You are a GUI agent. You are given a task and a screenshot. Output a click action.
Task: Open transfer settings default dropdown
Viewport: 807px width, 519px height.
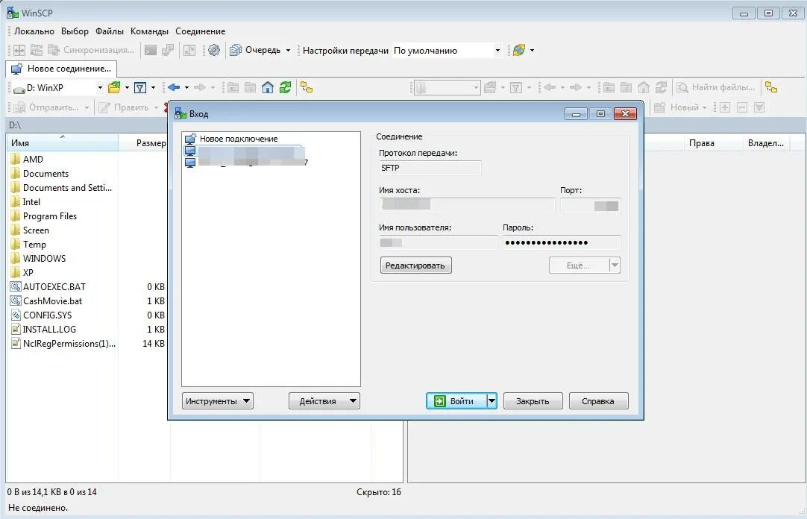click(x=497, y=51)
